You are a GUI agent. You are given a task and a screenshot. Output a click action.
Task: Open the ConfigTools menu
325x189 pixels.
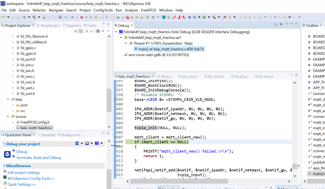click(103, 10)
